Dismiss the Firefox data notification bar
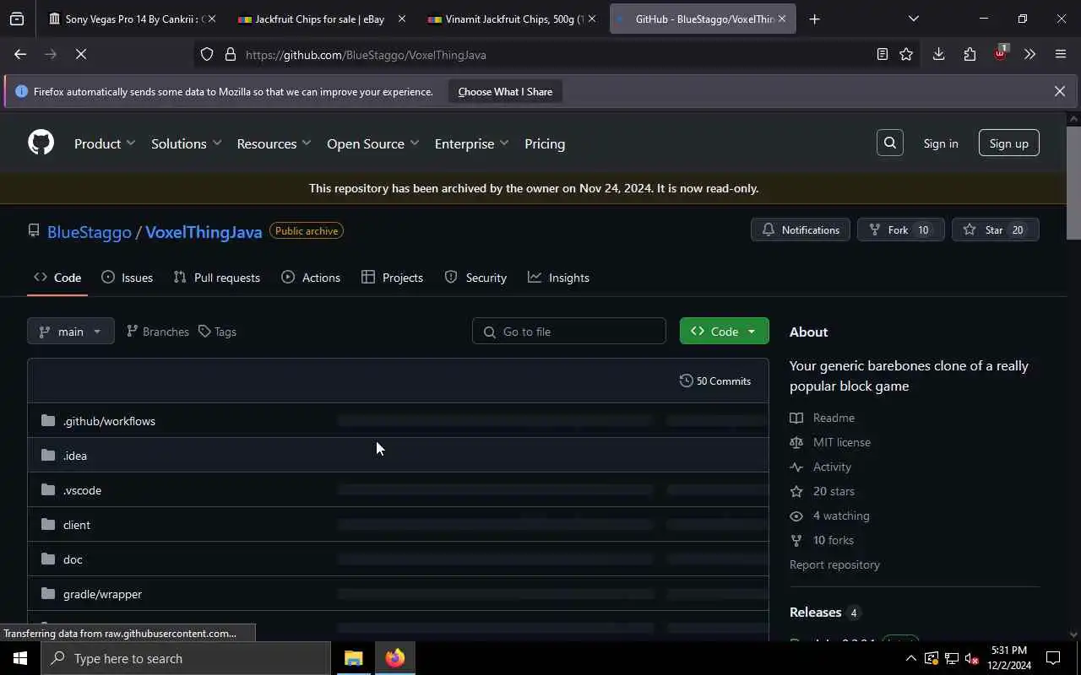This screenshot has height=675, width=1081. click(1060, 91)
